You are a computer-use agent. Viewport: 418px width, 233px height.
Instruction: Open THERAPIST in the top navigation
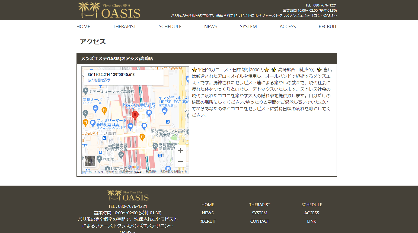125,27
